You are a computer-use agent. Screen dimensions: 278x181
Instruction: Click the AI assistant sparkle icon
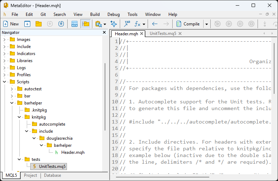tap(113, 24)
